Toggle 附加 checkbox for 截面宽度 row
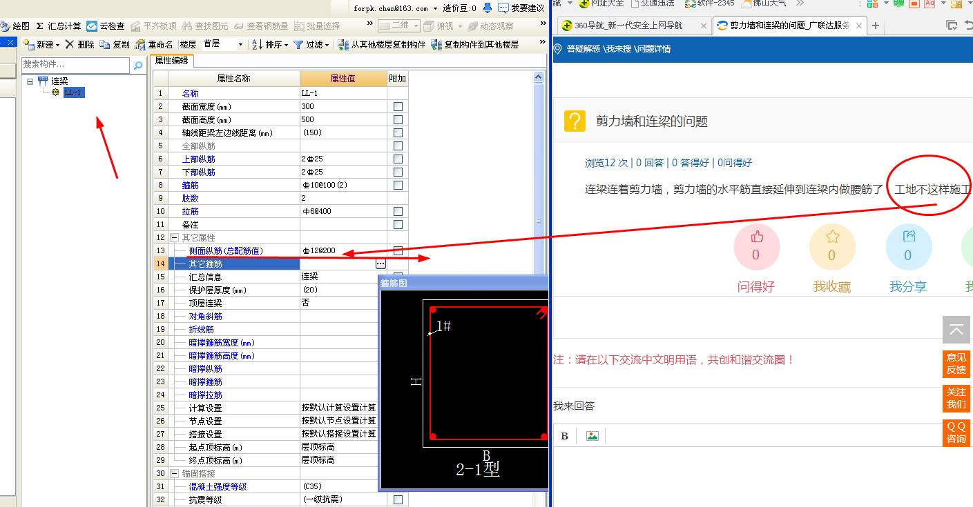The width and height of the screenshot is (973, 507). [x=398, y=106]
